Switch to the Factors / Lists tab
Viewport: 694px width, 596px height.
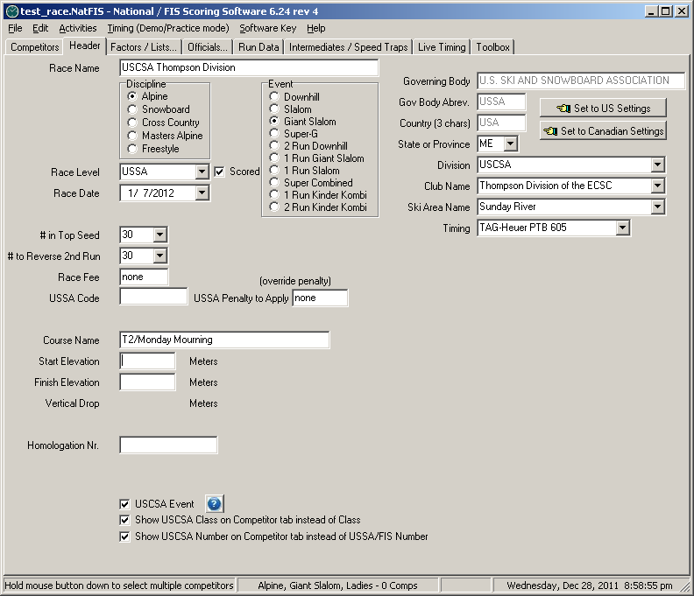click(x=144, y=47)
